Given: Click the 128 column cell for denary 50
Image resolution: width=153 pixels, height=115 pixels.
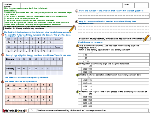Looking at the screenshot, I should click(x=18, y=63).
